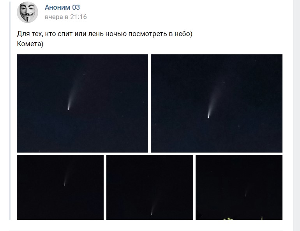Open the post via "вчера в 21:16" timestamp

(66, 17)
